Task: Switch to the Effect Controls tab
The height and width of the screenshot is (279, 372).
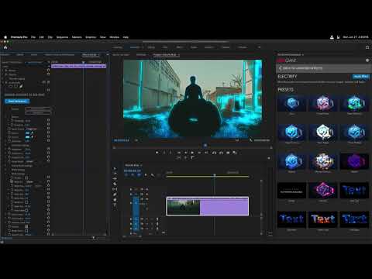Action: [x=89, y=54]
